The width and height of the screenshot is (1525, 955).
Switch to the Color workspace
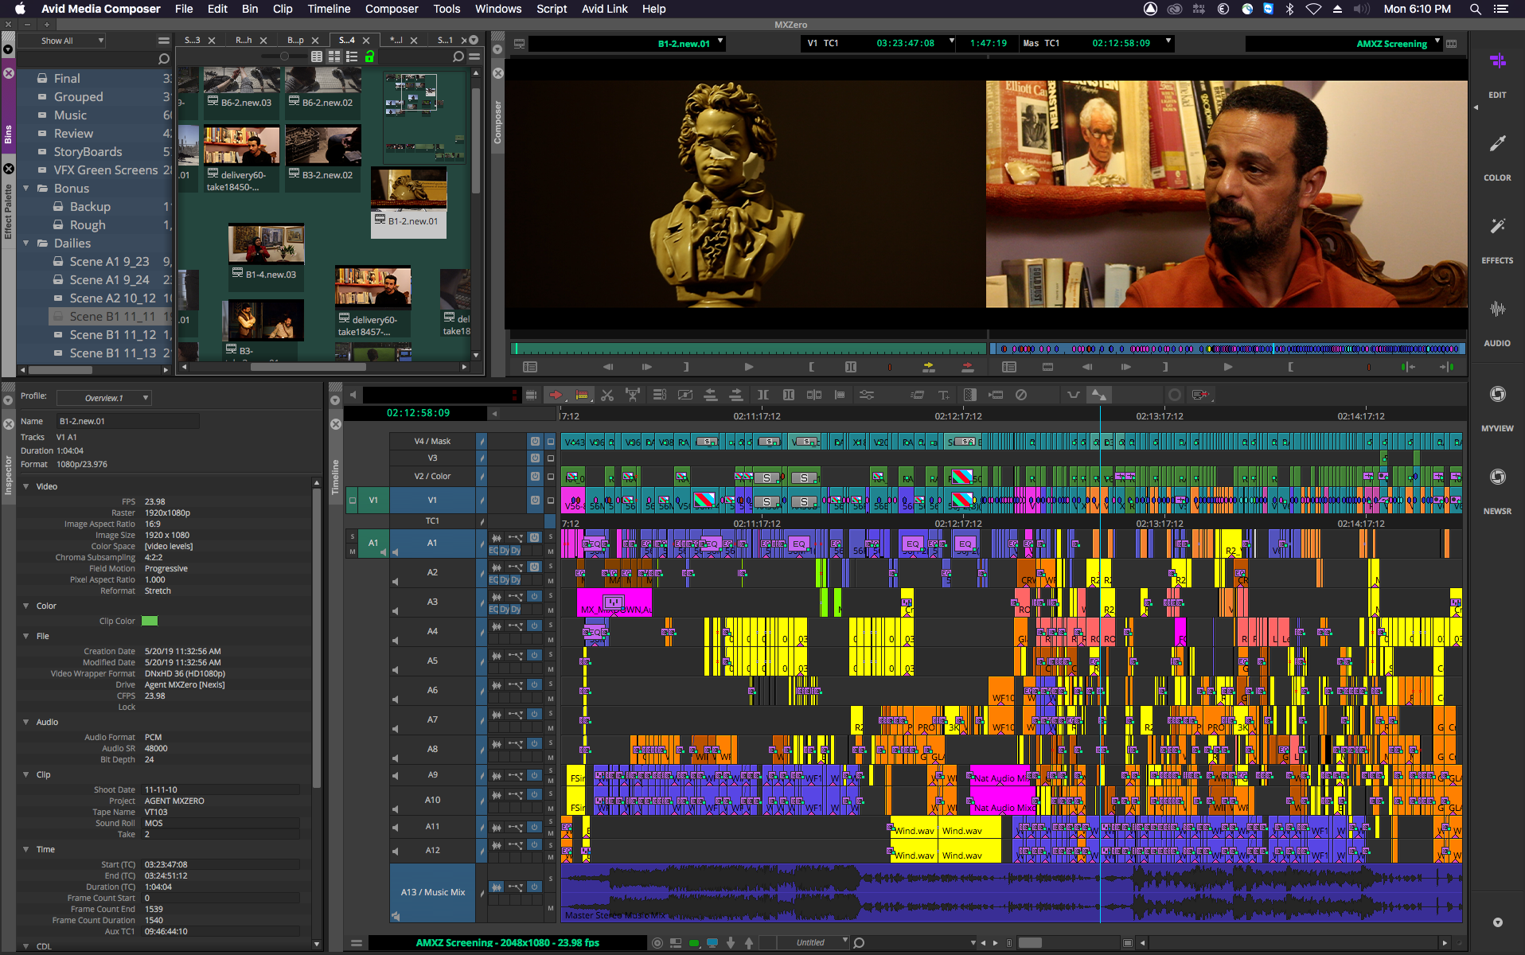(x=1497, y=157)
